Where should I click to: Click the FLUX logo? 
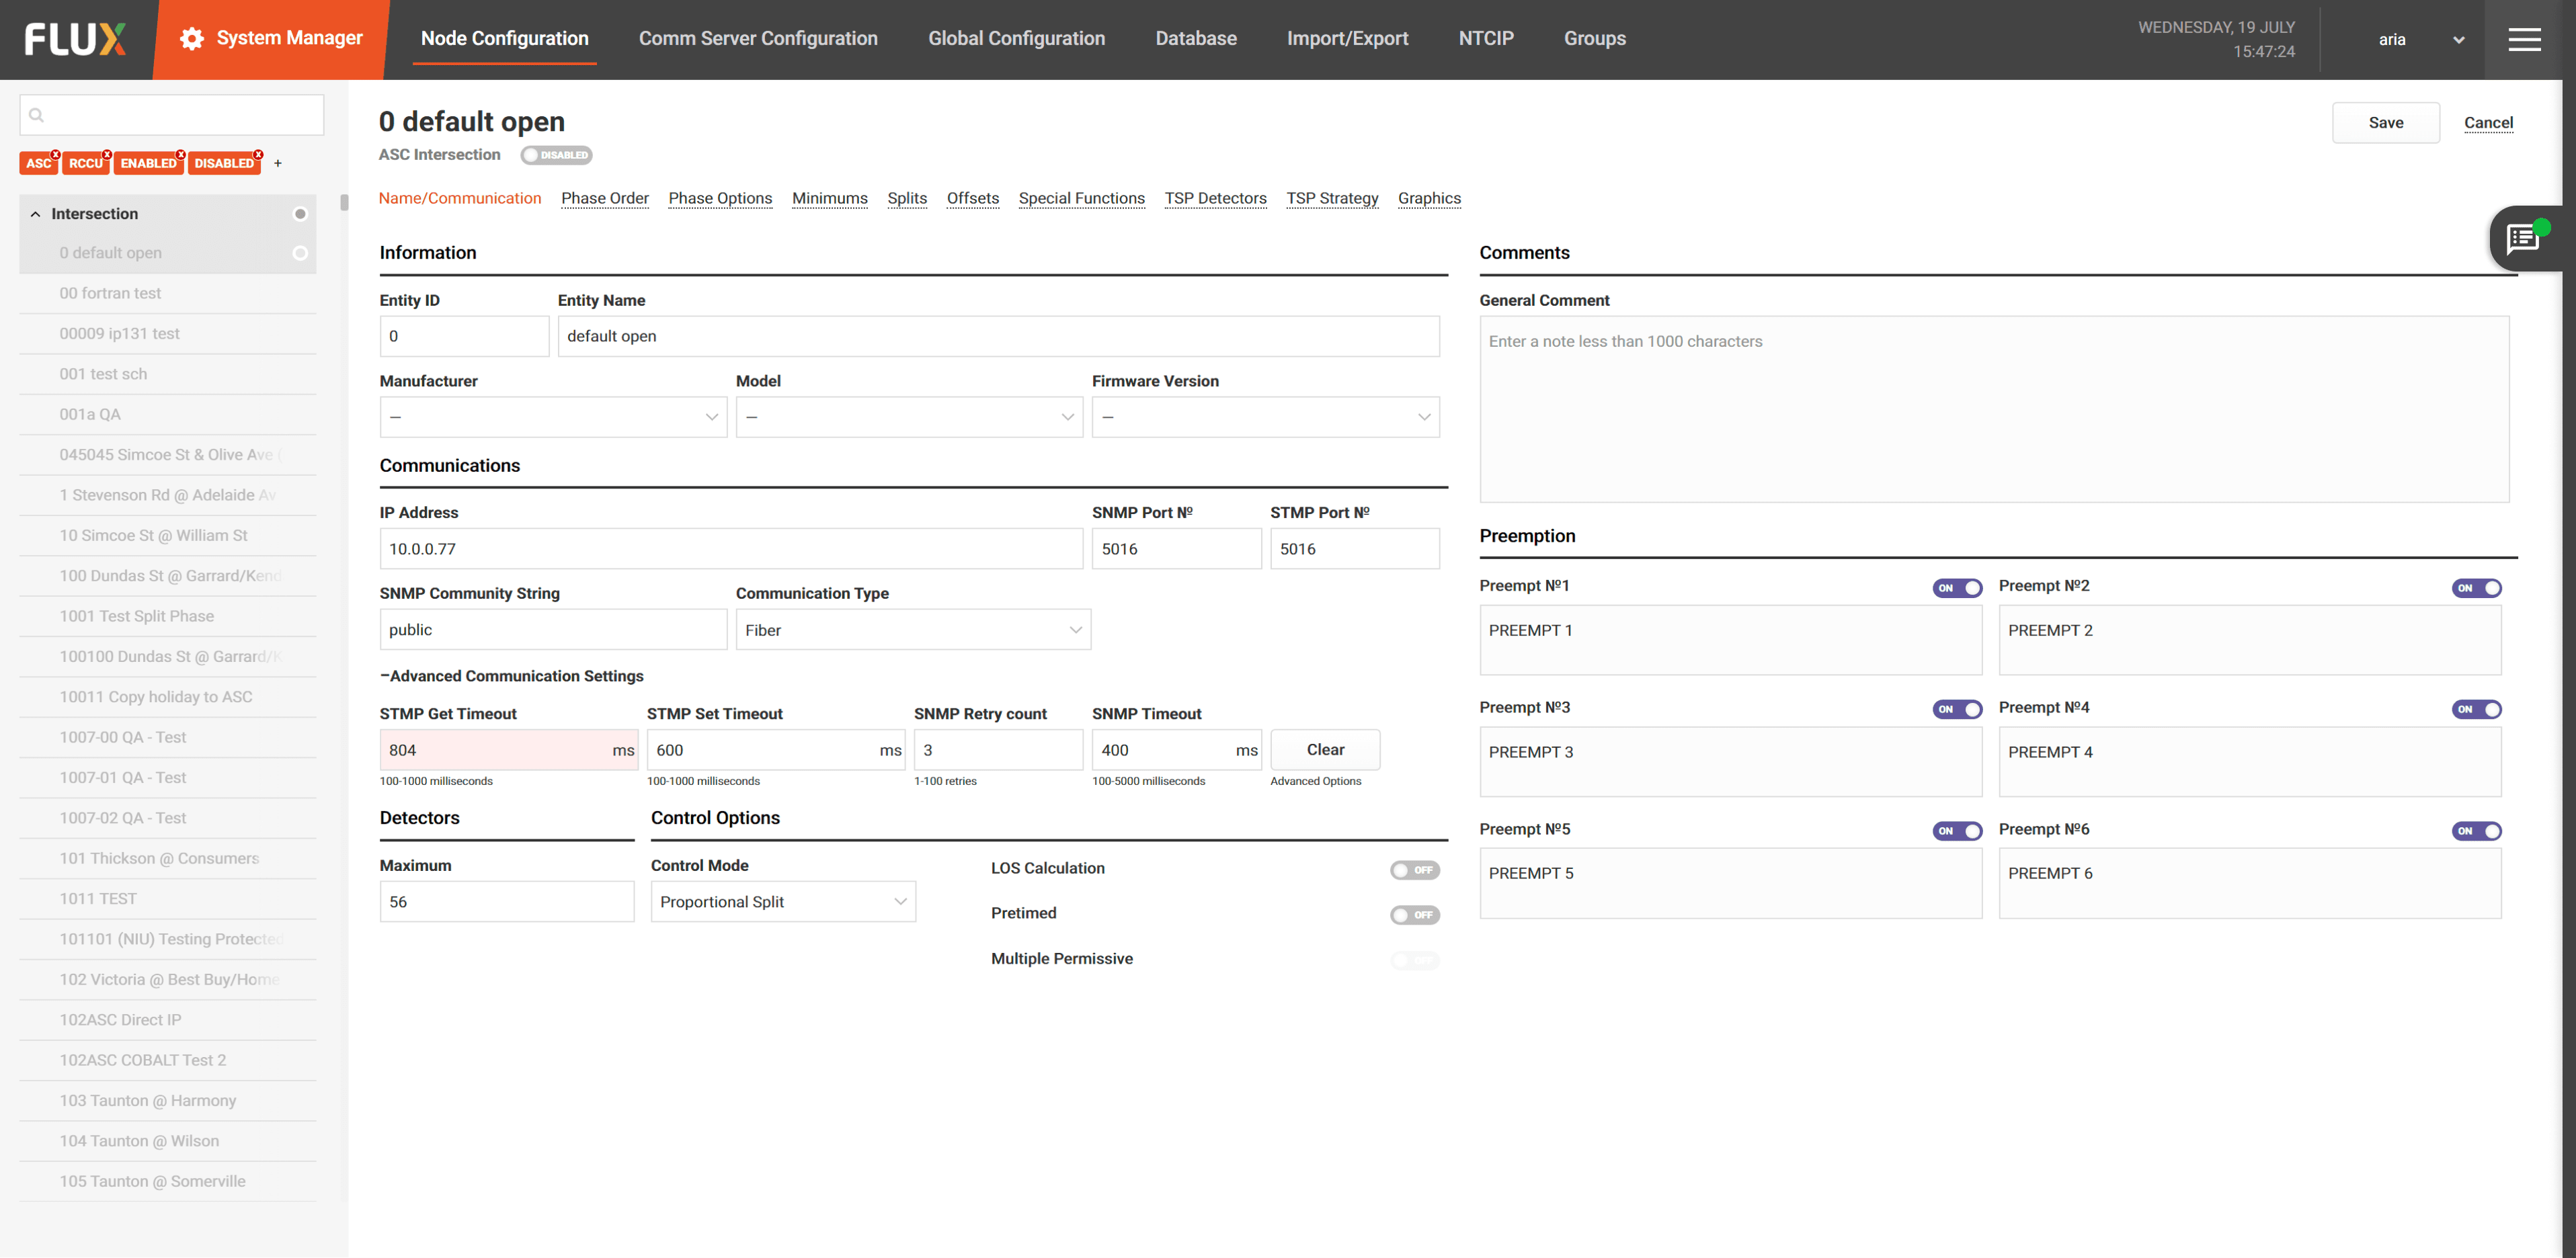coord(75,39)
